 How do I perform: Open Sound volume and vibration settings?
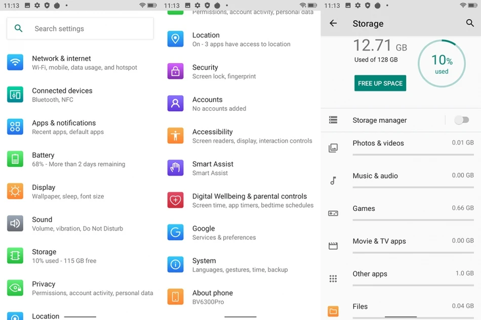(x=80, y=223)
